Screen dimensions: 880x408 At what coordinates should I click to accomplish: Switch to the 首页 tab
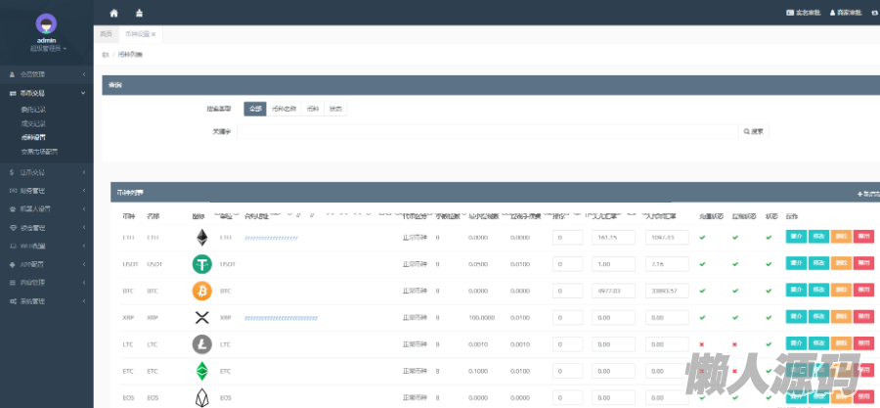pyautogui.click(x=107, y=33)
